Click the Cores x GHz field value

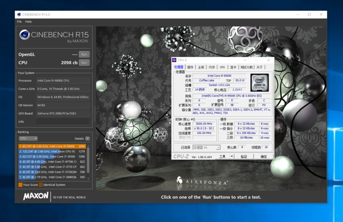point(63,89)
